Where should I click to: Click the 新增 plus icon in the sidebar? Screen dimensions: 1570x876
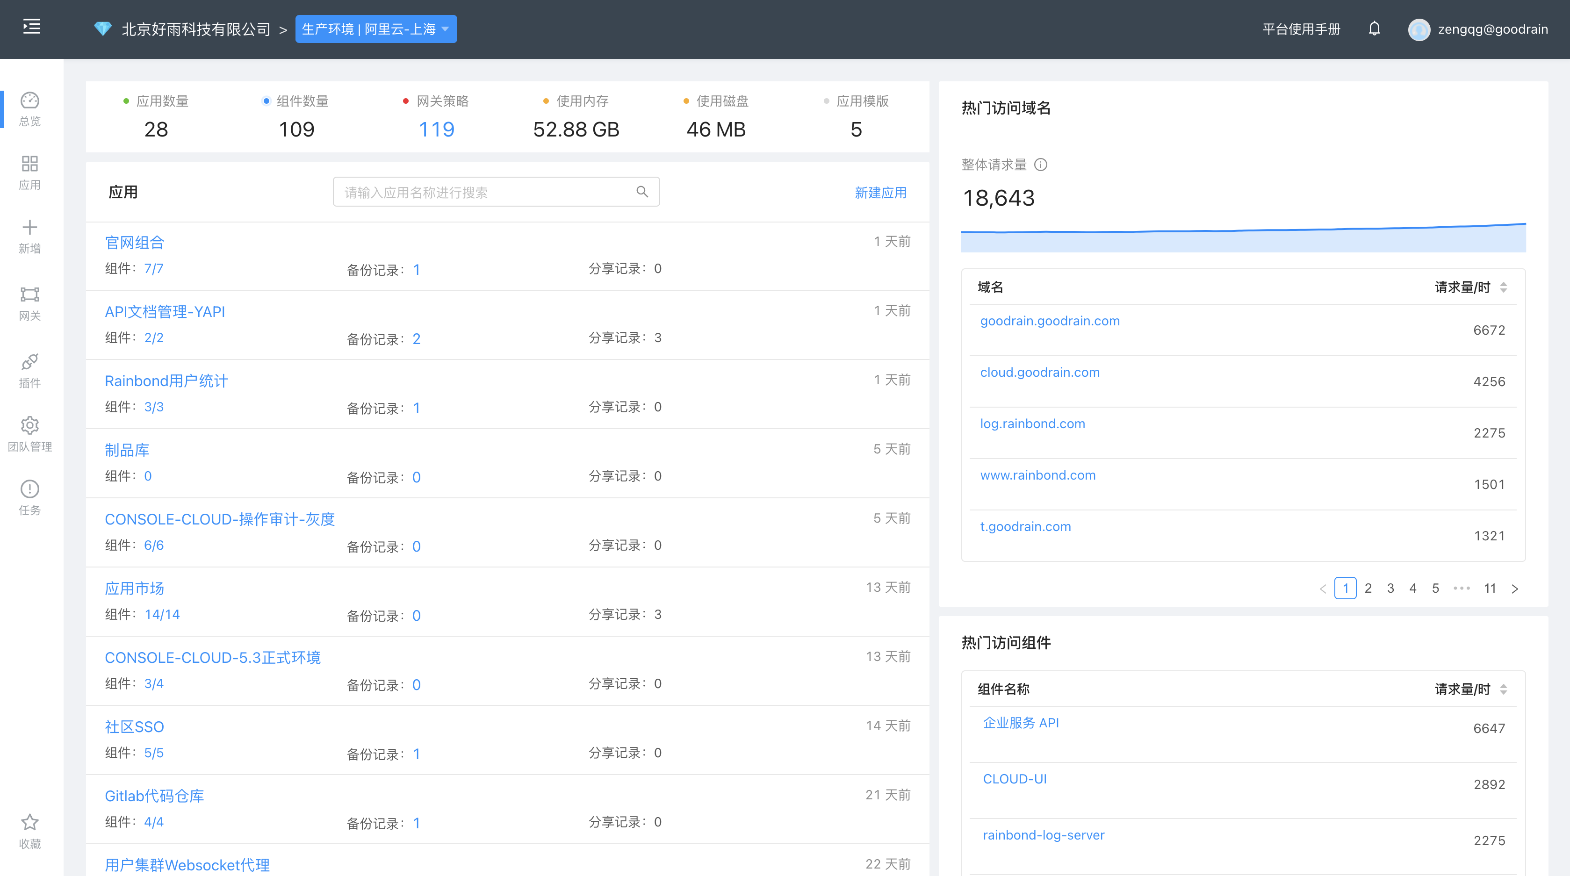pyautogui.click(x=29, y=227)
